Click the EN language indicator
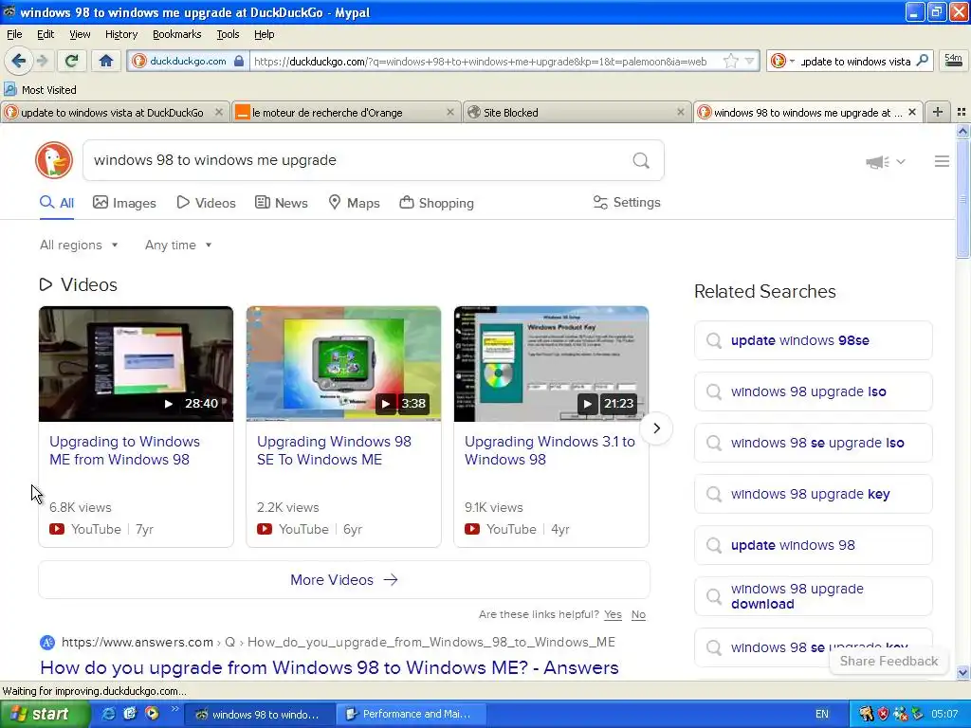971x728 pixels. point(822,714)
